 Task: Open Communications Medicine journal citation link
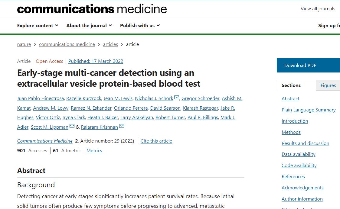click(x=45, y=141)
